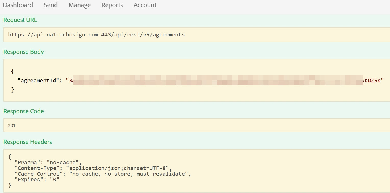
Task: Navigate to the Send section
Action: [x=50, y=5]
